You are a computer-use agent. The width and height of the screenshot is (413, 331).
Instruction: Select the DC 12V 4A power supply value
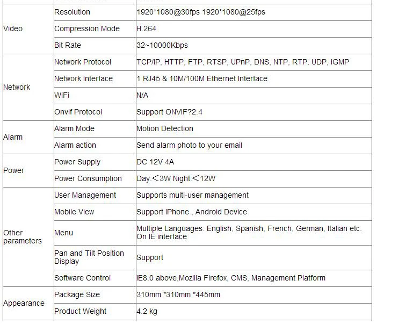[x=155, y=162]
